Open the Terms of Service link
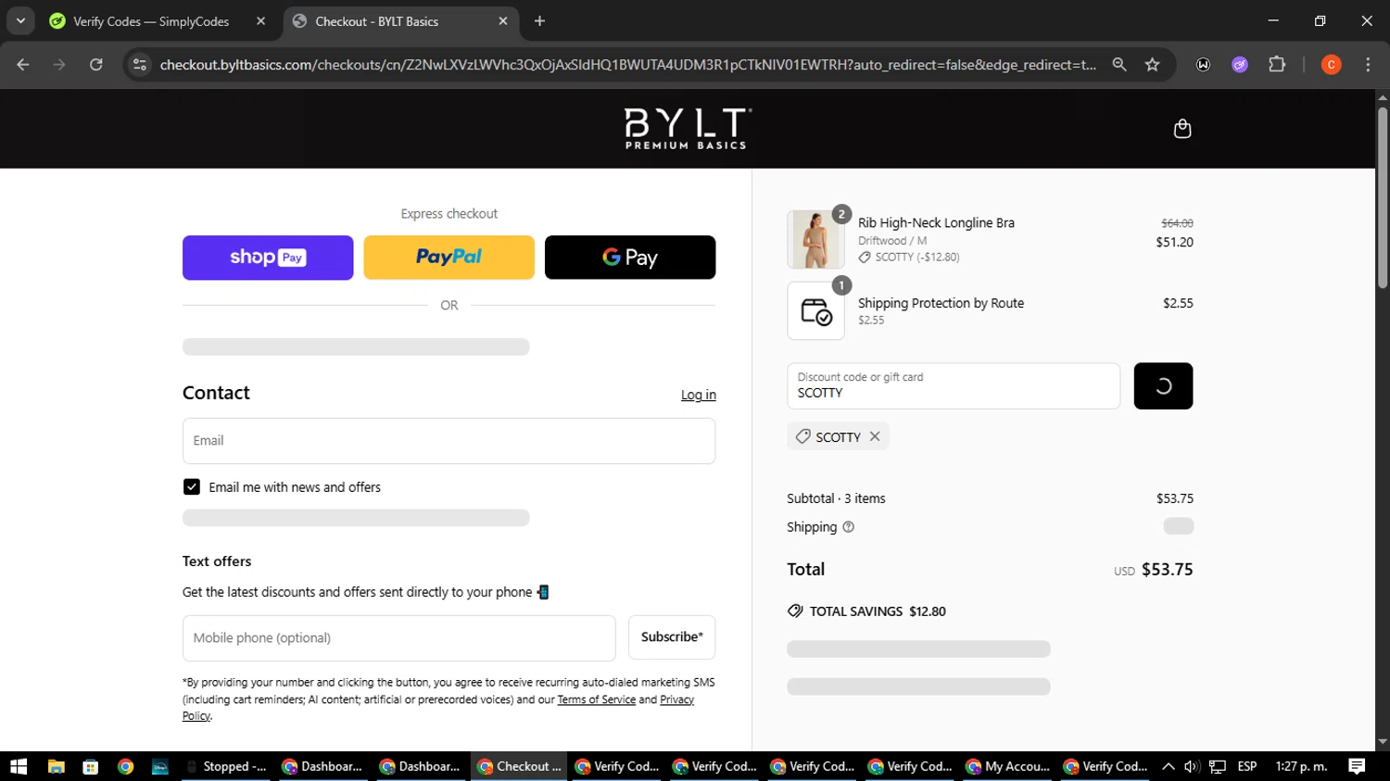Image resolution: width=1390 pixels, height=781 pixels. point(597,699)
